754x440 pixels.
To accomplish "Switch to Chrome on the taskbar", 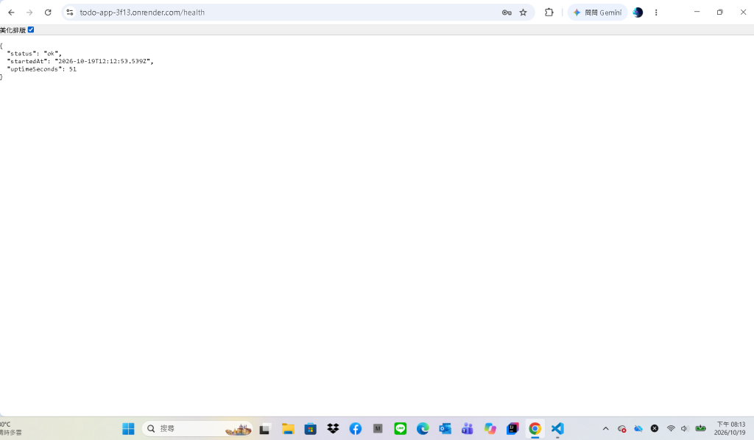I will click(535, 428).
